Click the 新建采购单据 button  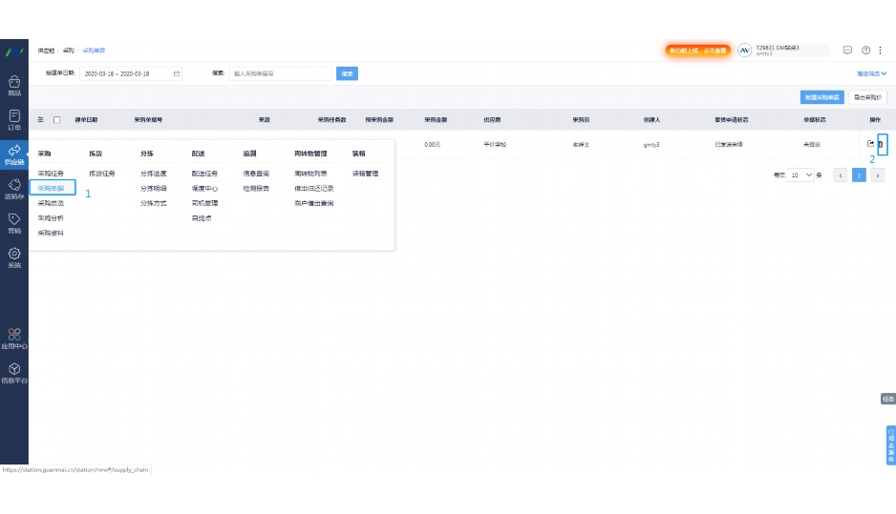(821, 97)
